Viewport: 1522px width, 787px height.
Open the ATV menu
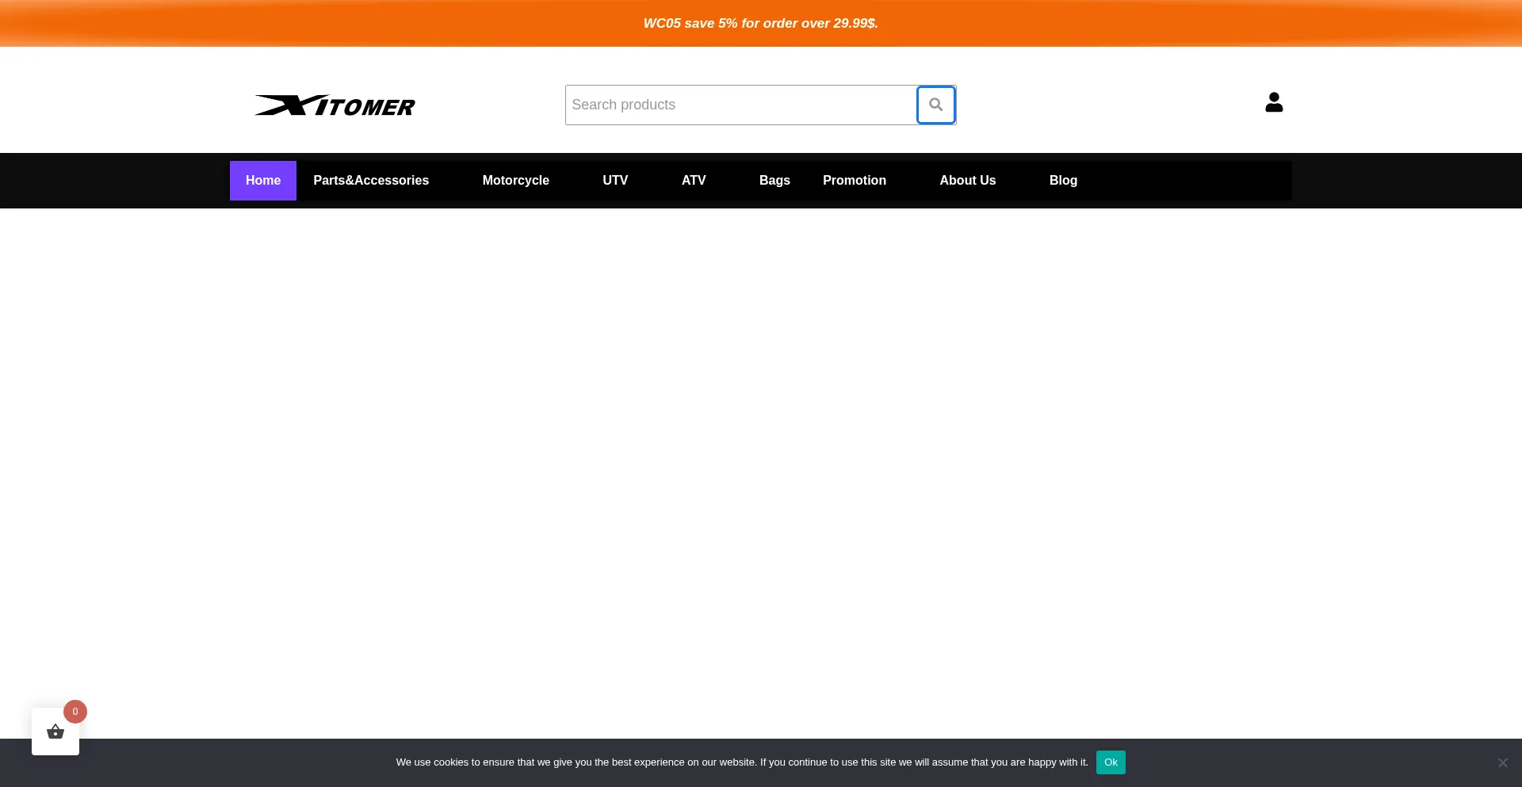(693, 181)
